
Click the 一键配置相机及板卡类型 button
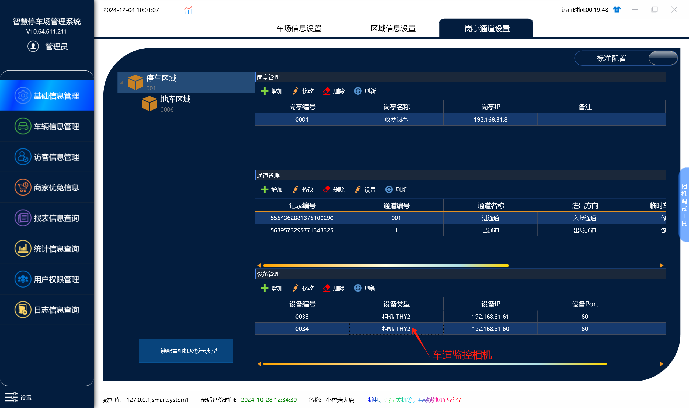[186, 350]
